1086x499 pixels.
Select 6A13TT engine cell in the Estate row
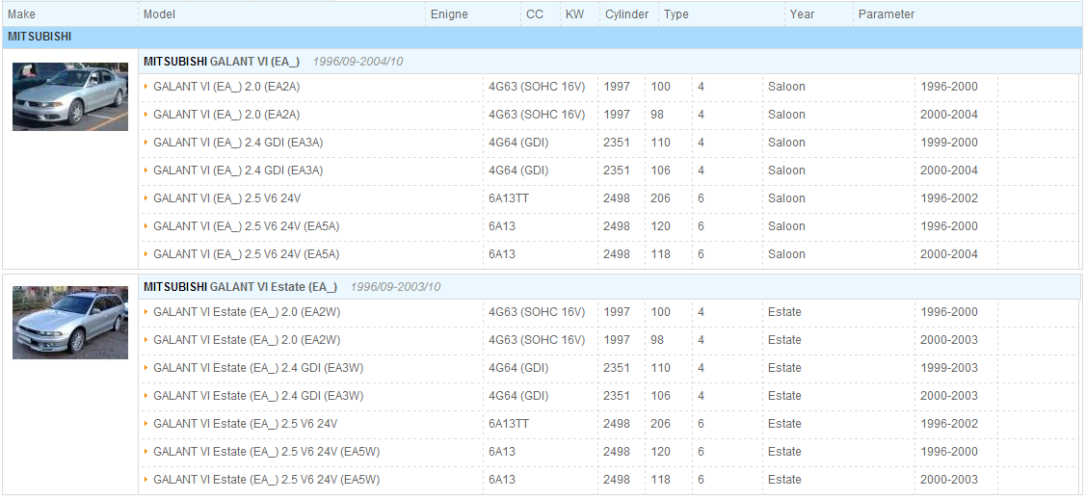(509, 423)
